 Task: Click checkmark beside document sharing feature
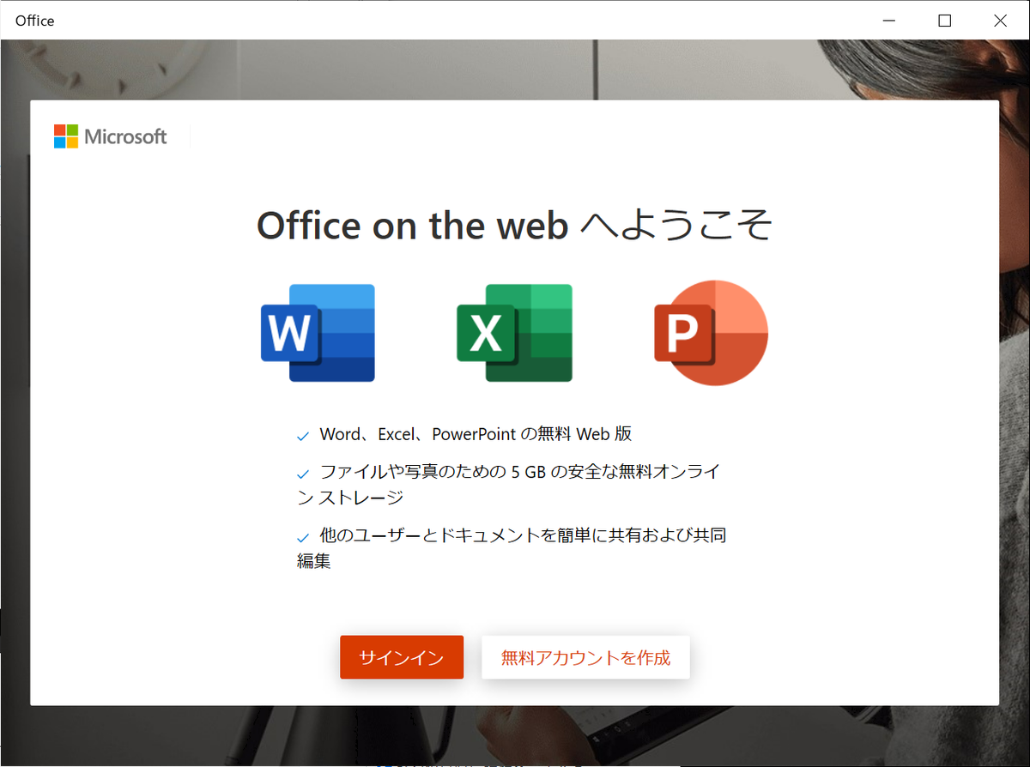click(303, 534)
